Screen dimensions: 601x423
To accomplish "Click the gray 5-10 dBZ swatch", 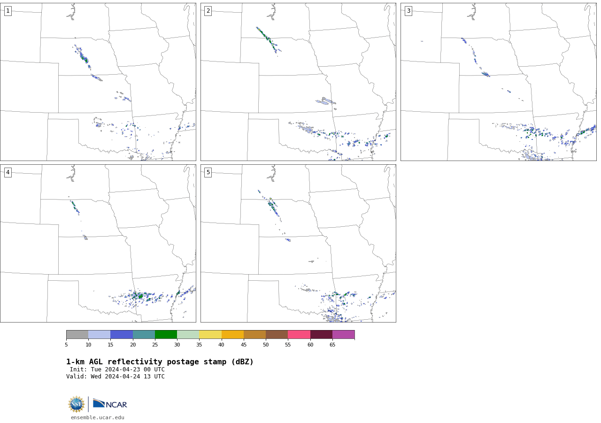I will point(77,334).
